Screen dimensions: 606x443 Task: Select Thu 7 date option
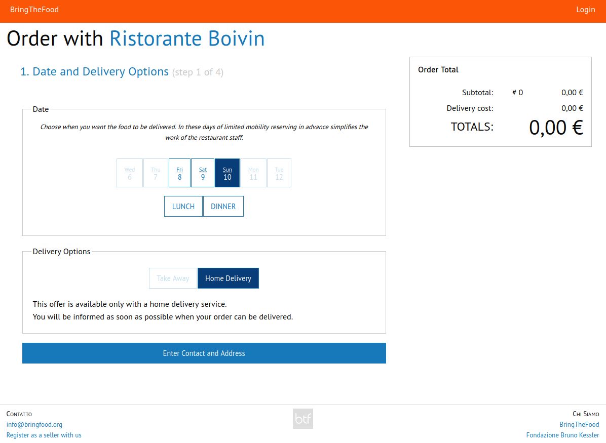coord(156,173)
